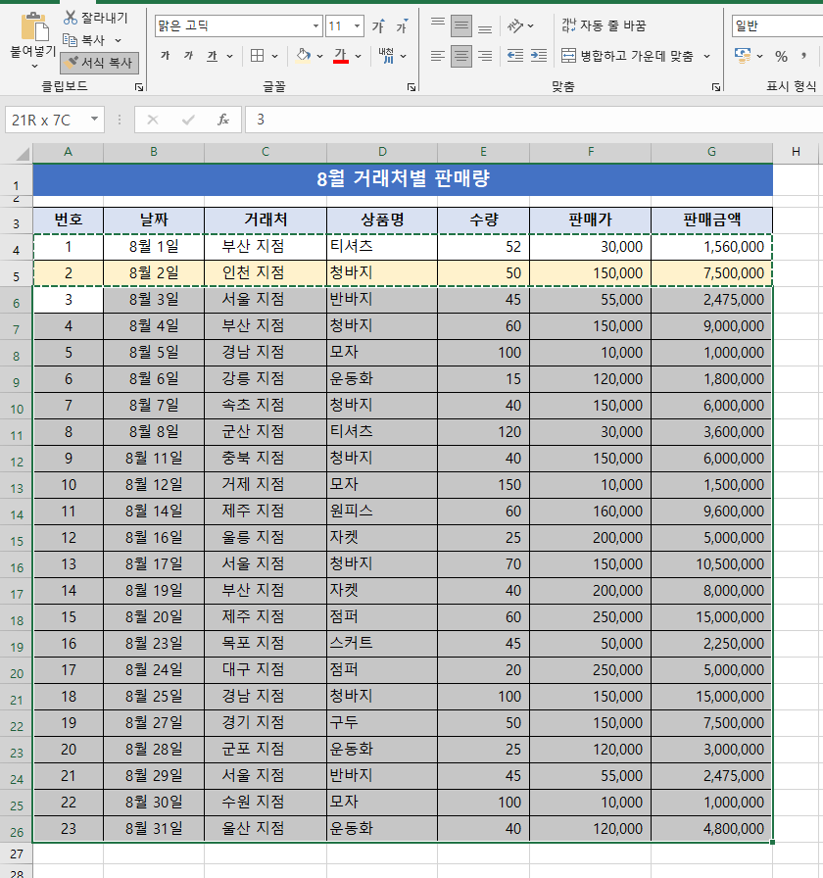Click the cell containing 원피스
Screen dimensions: 823x878
382,512
